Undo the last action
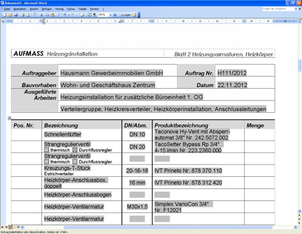The width and height of the screenshot is (302, 234). pyautogui.click(x=65, y=15)
